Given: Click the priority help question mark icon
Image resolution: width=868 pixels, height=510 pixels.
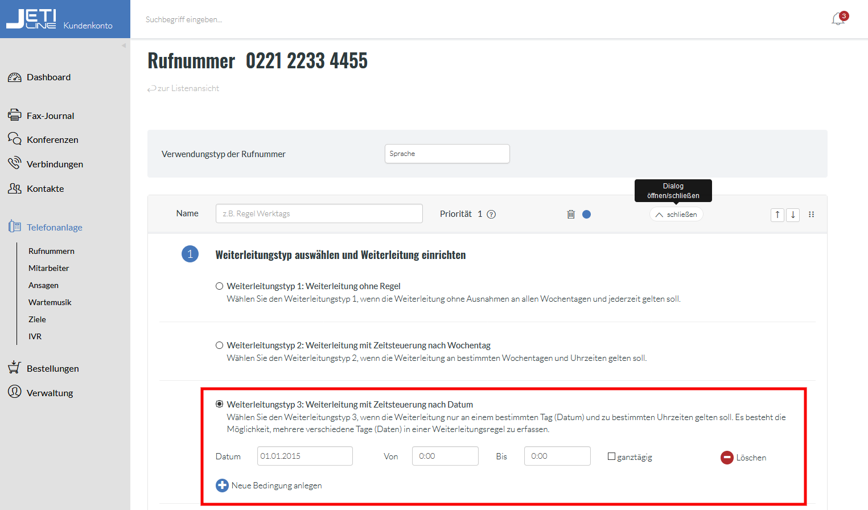Looking at the screenshot, I should [x=491, y=215].
